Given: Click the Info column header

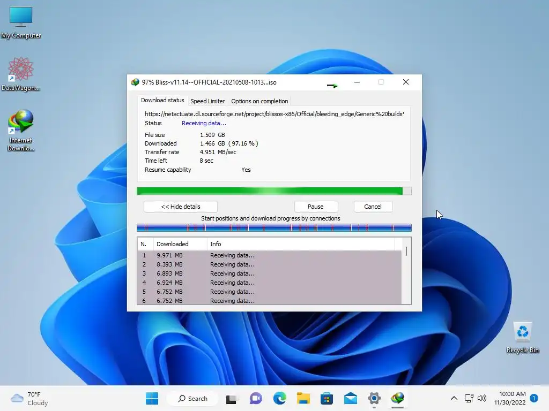Looking at the screenshot, I should (x=301, y=244).
